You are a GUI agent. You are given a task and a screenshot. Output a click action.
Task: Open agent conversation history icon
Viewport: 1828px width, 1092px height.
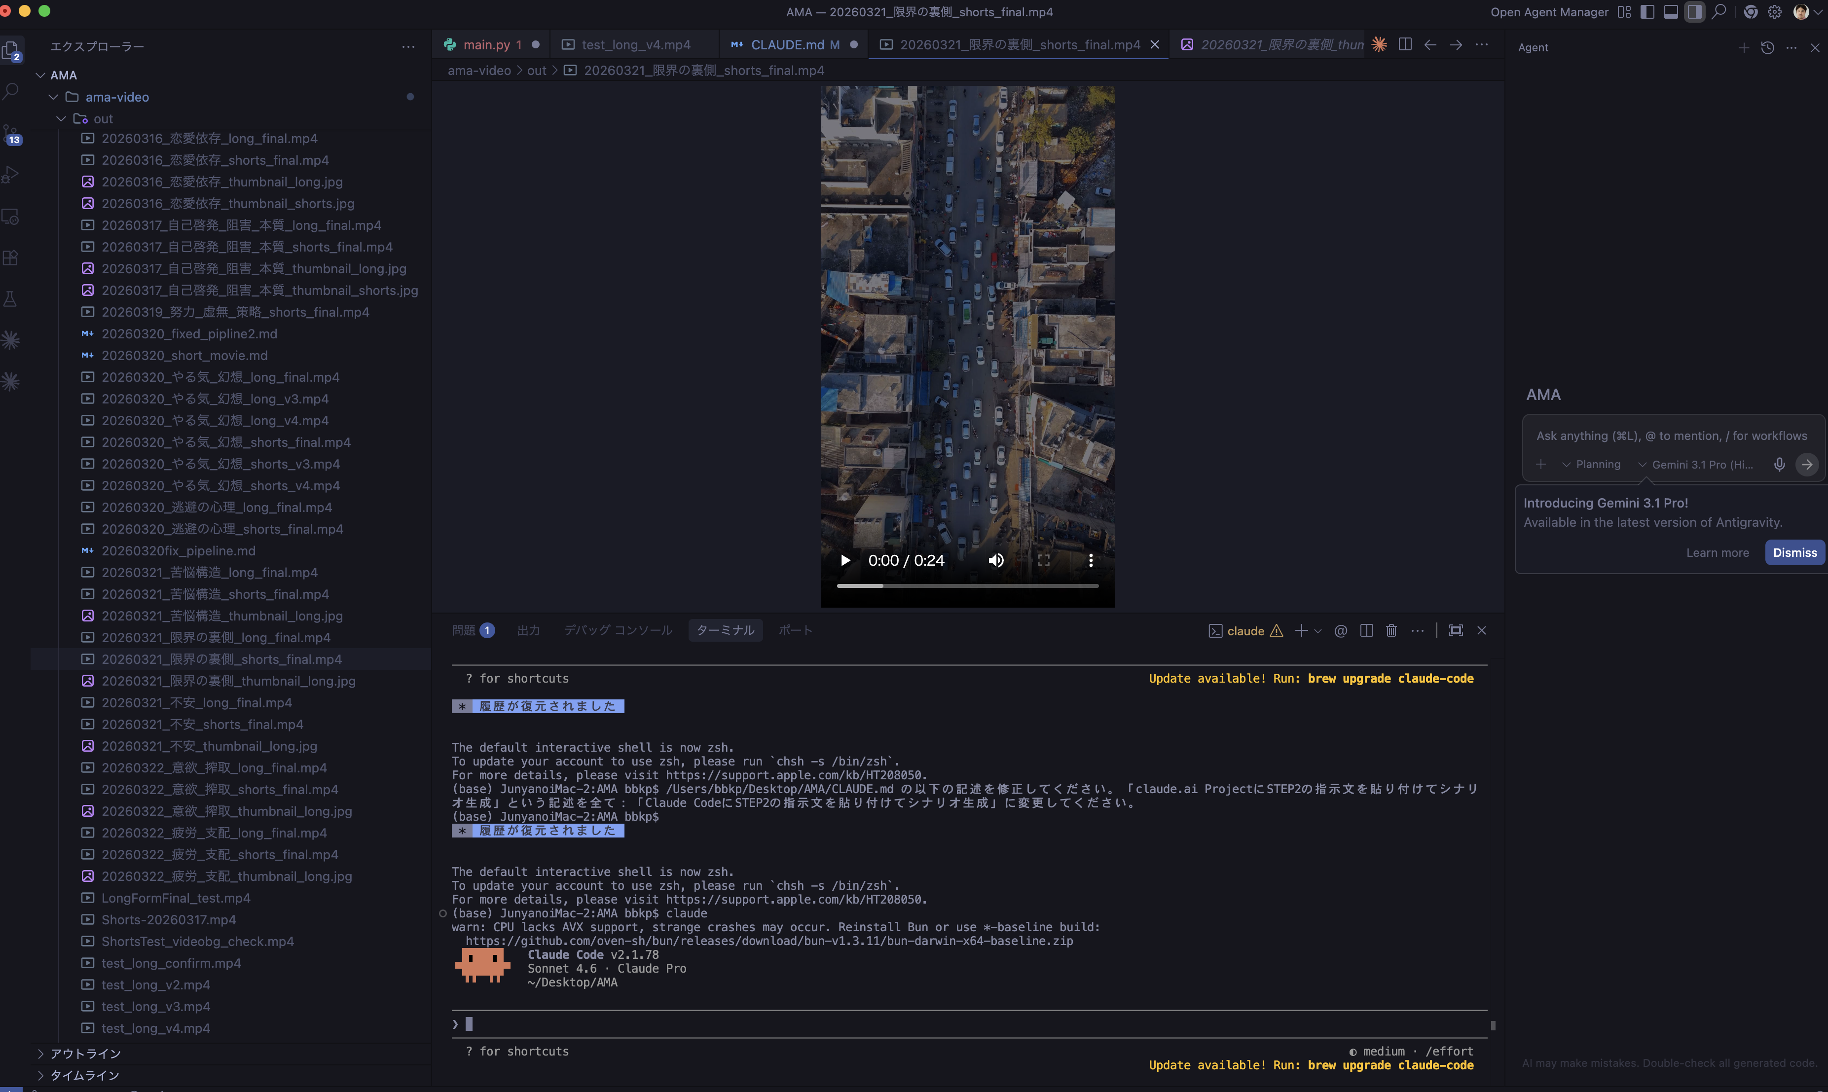click(x=1767, y=48)
